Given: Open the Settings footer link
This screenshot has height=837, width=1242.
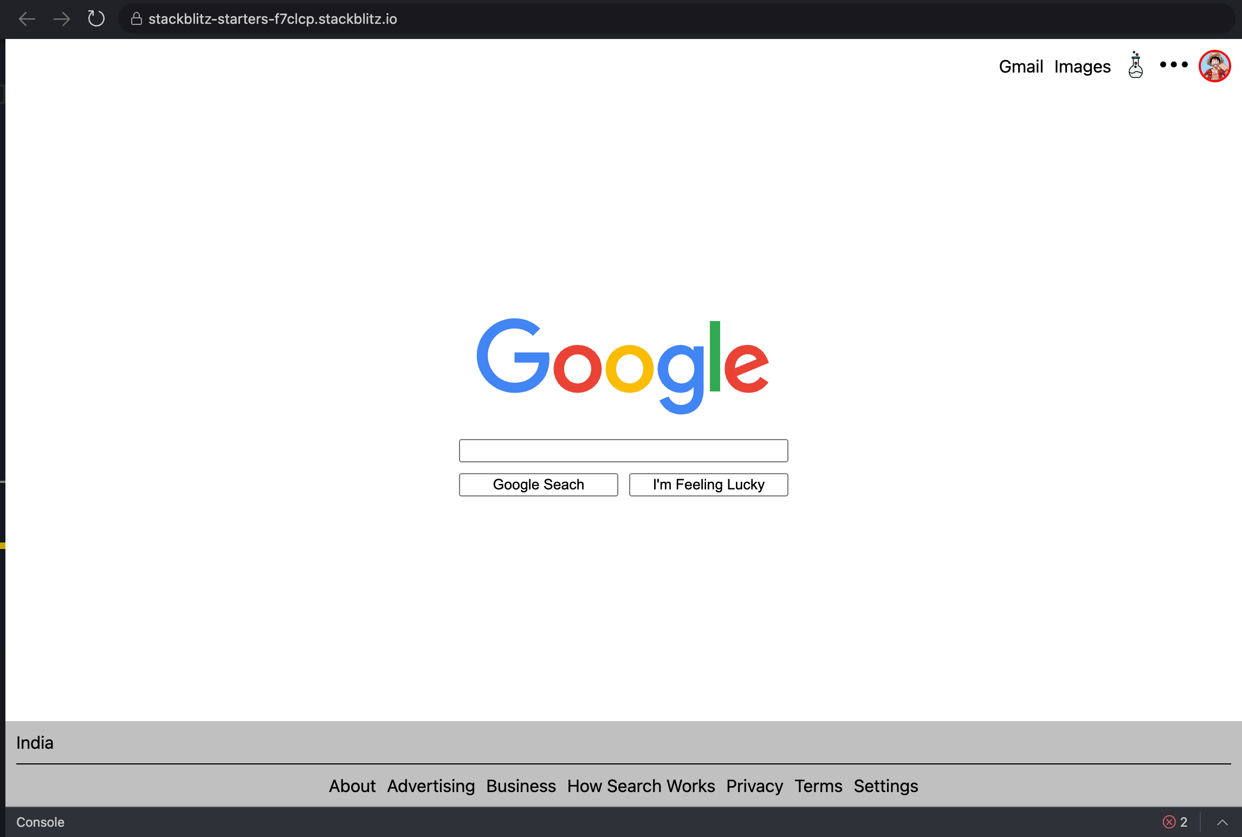Looking at the screenshot, I should click(x=886, y=786).
